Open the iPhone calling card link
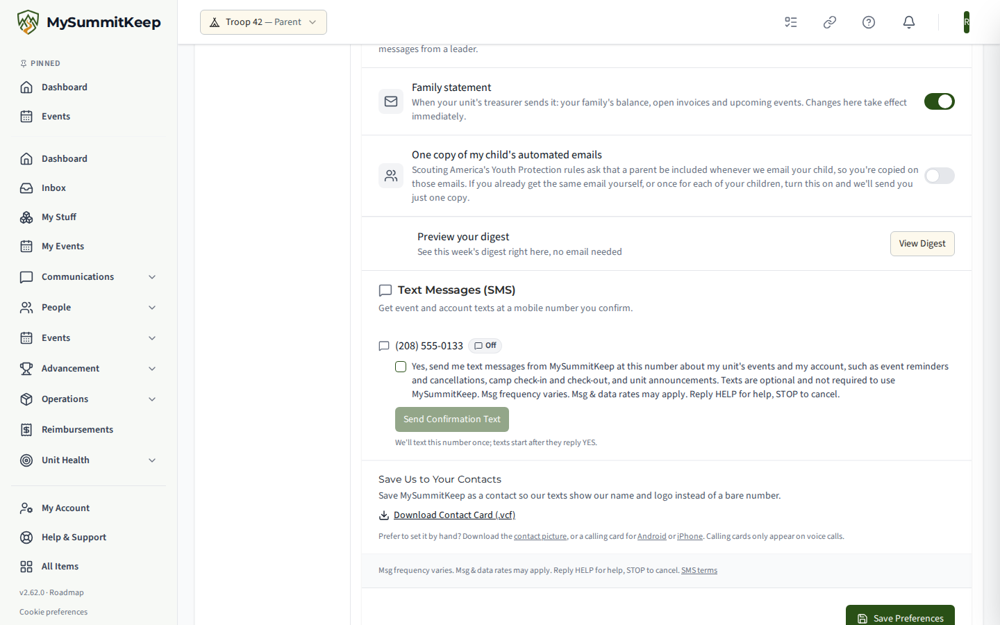This screenshot has width=1000, height=625. click(690, 537)
